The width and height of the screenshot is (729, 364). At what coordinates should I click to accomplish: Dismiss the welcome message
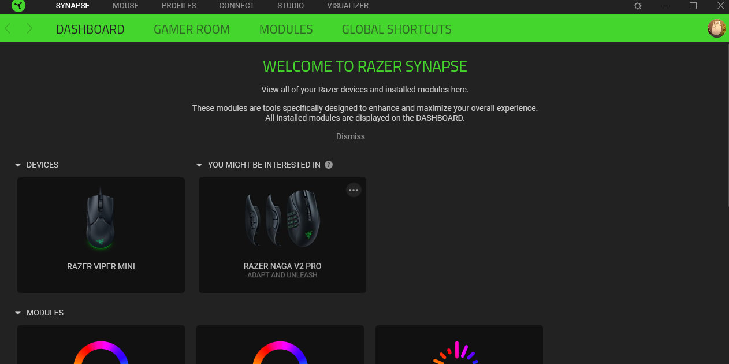(x=351, y=136)
